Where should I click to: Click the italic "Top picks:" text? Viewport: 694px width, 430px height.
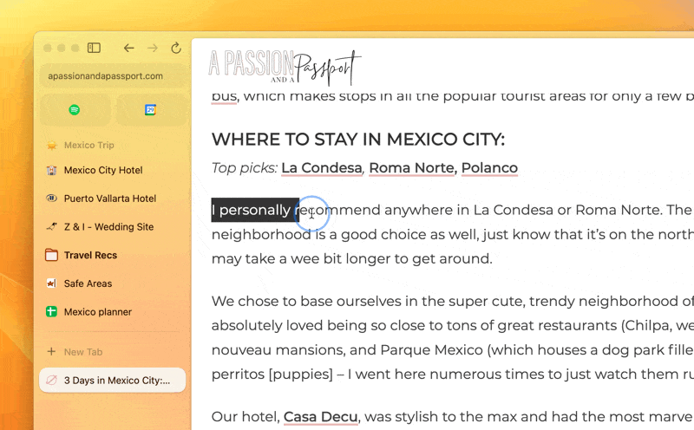245,168
